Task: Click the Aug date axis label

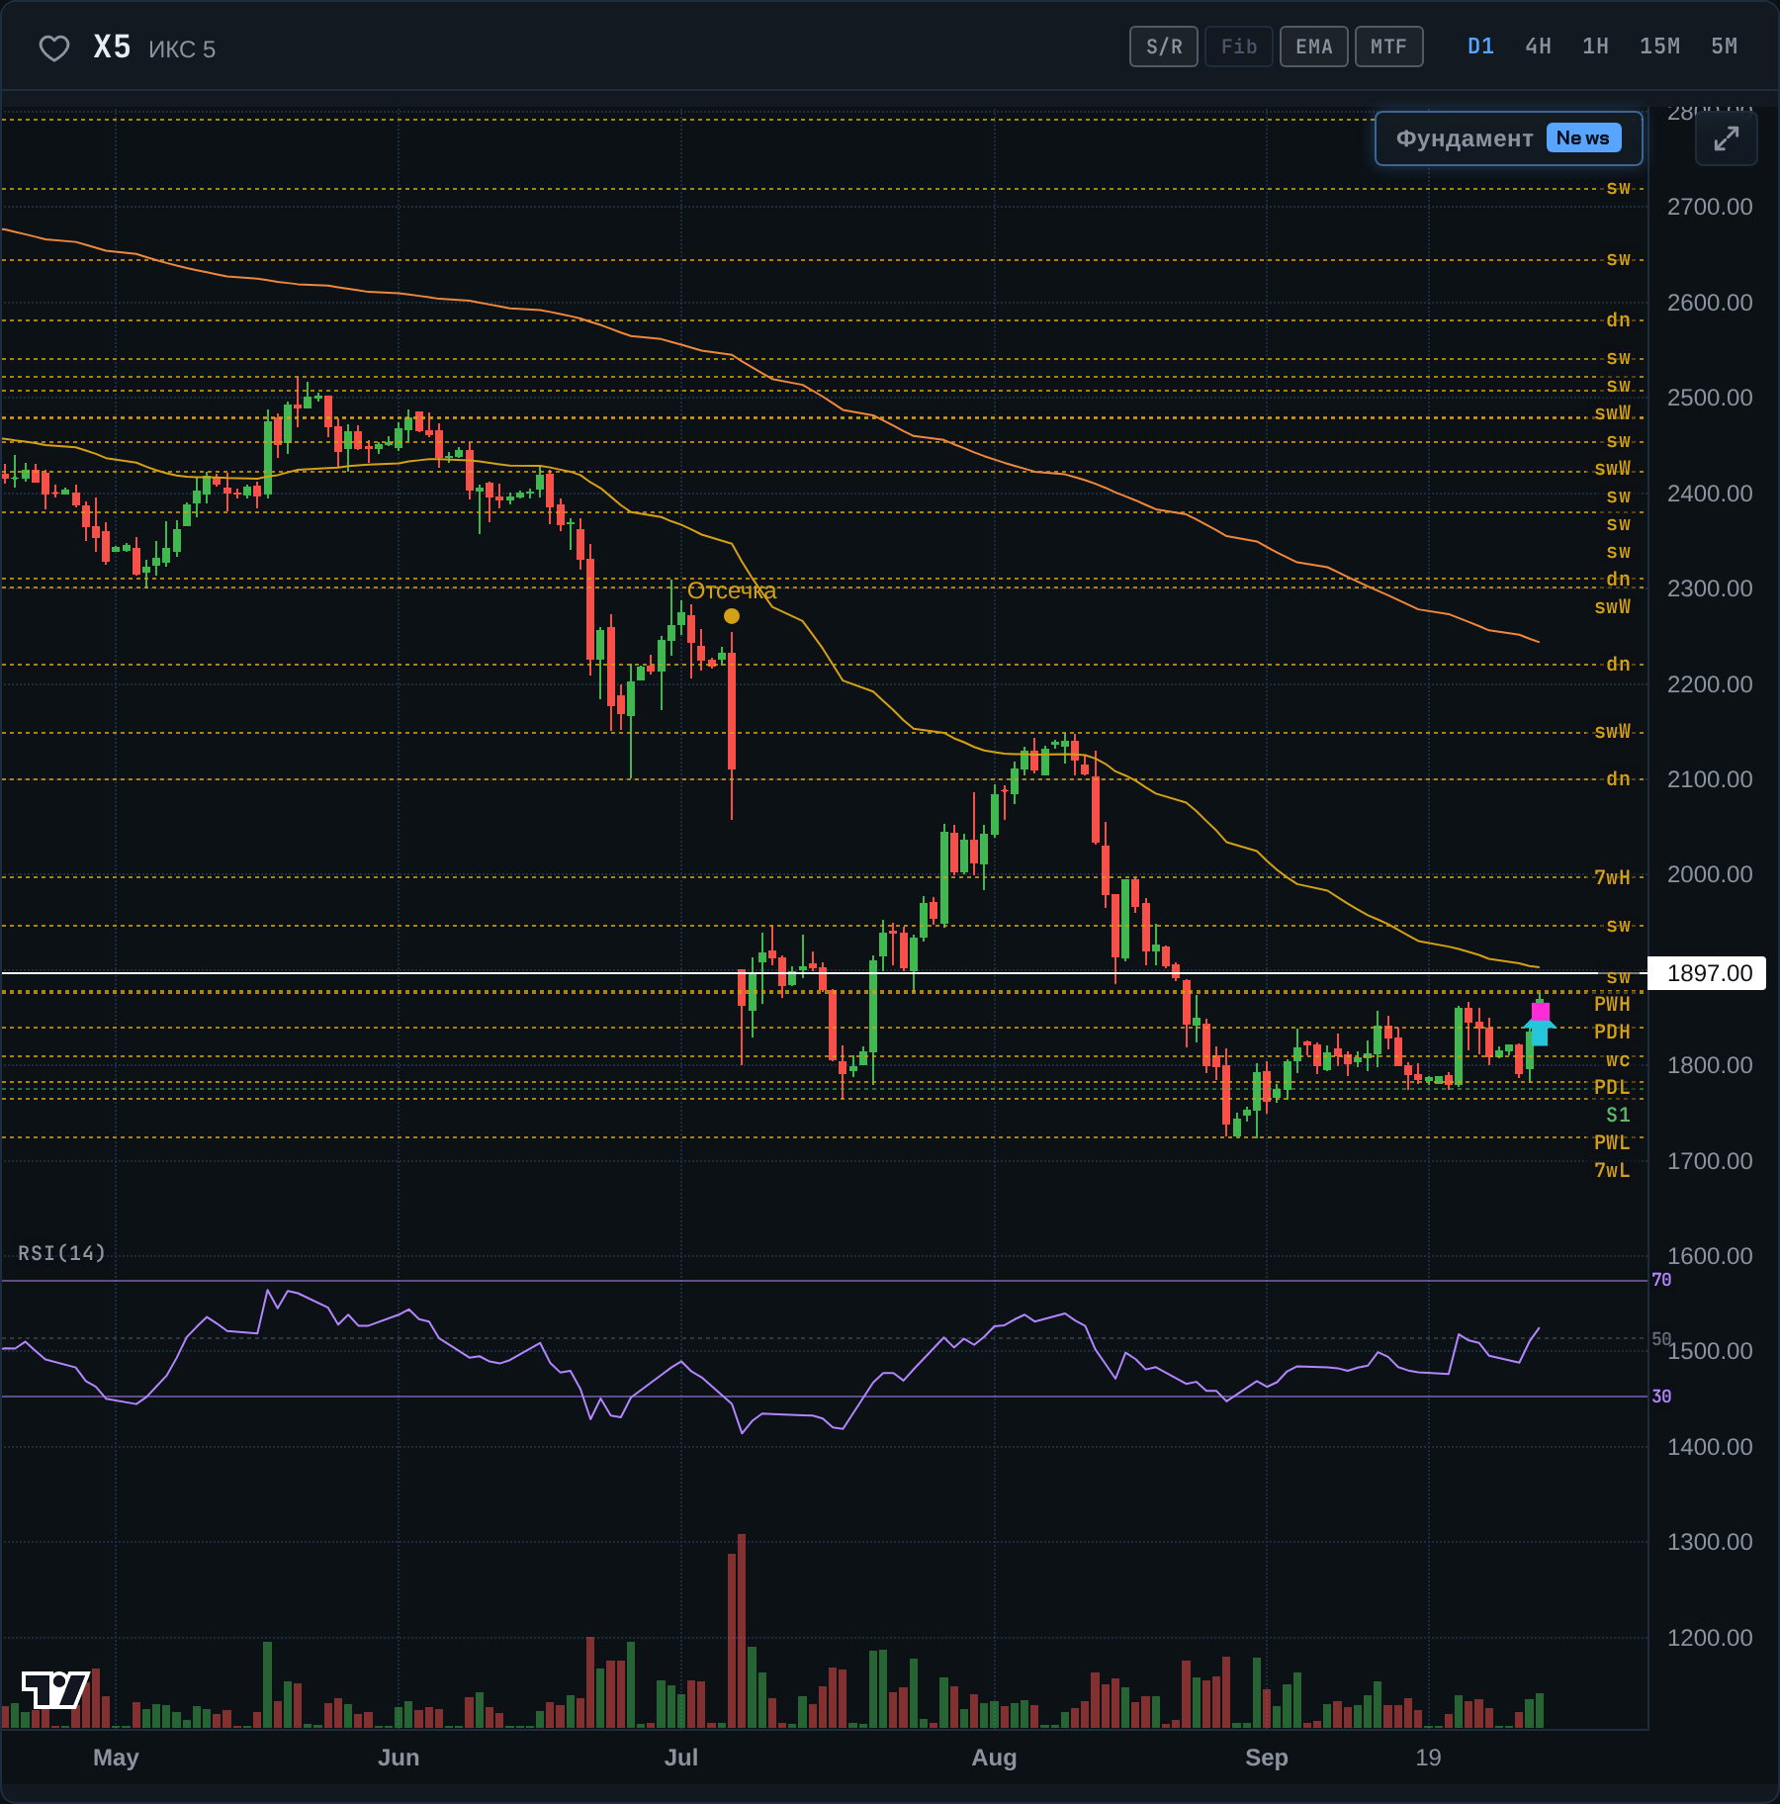Action: [x=994, y=1758]
